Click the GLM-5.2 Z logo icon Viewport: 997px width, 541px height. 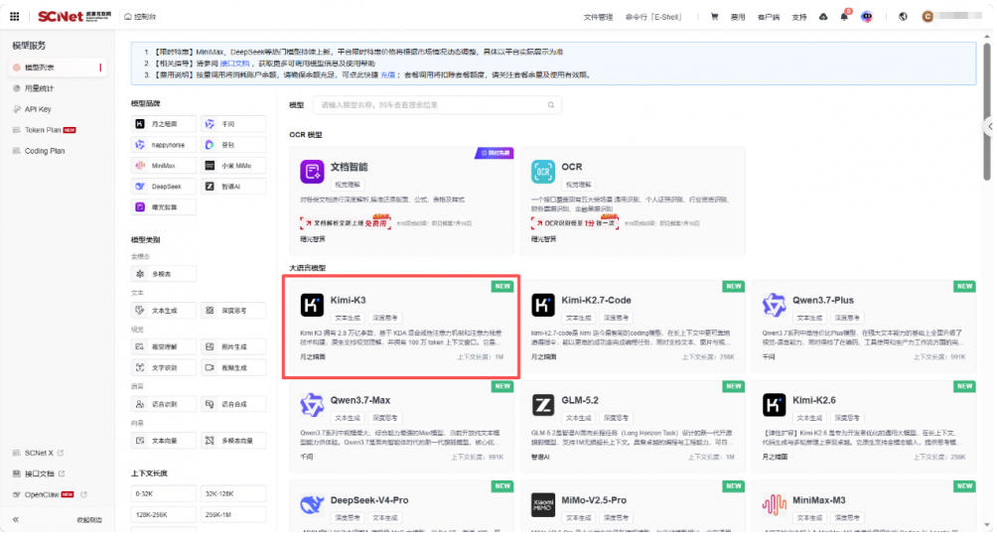[542, 404]
